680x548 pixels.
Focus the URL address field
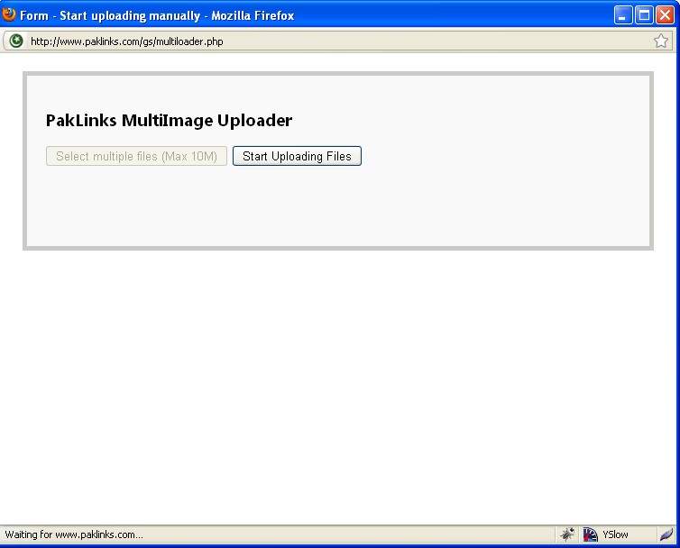pyautogui.click(x=334, y=41)
